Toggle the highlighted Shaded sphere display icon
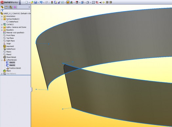Viewport: 172px width, 127px height. 68,2
